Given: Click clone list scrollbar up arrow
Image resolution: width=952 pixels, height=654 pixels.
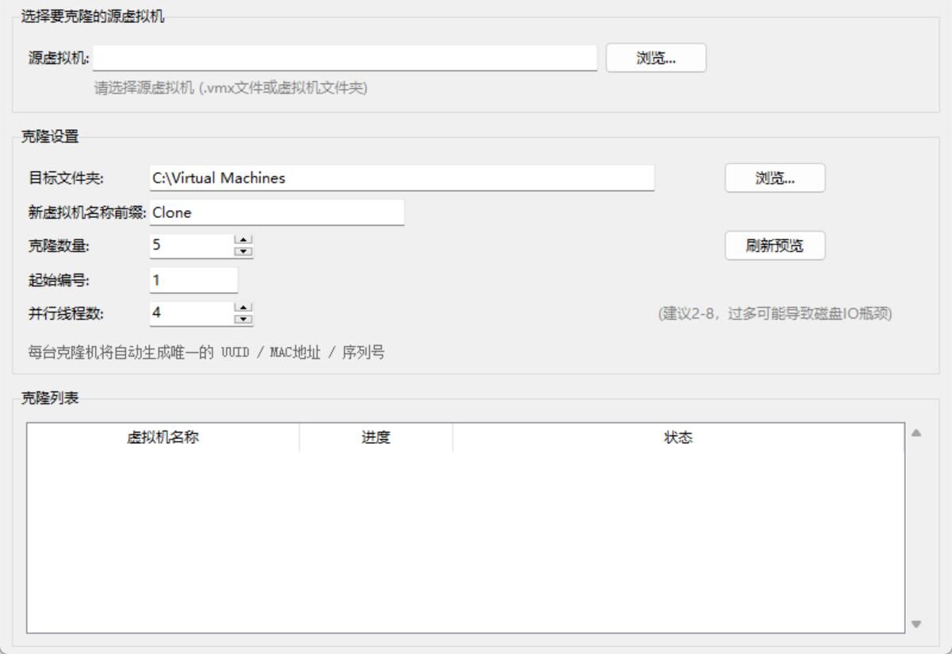Looking at the screenshot, I should 916,433.
